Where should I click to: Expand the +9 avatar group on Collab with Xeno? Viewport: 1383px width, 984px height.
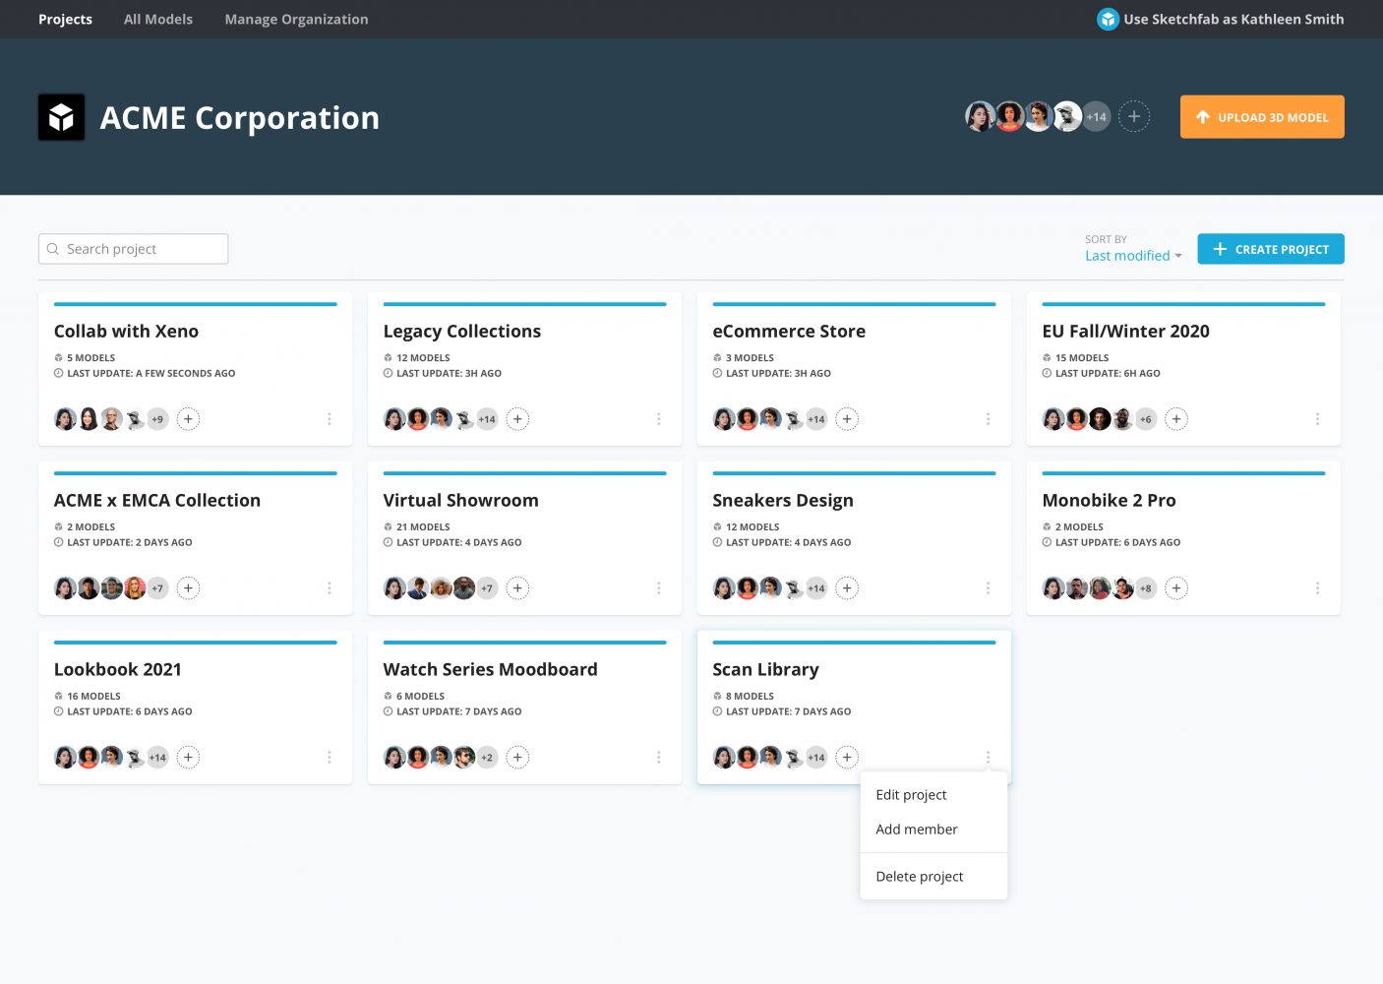(156, 418)
